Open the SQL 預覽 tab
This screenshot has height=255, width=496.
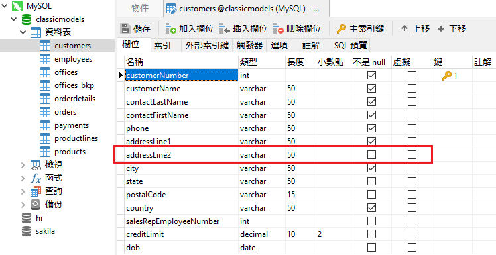pyautogui.click(x=351, y=46)
